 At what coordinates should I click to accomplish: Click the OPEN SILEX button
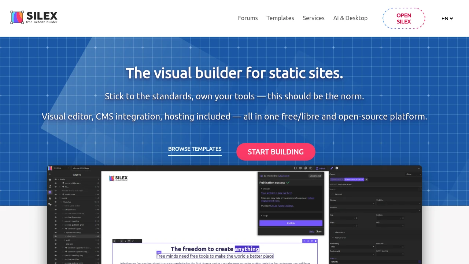pos(404,18)
